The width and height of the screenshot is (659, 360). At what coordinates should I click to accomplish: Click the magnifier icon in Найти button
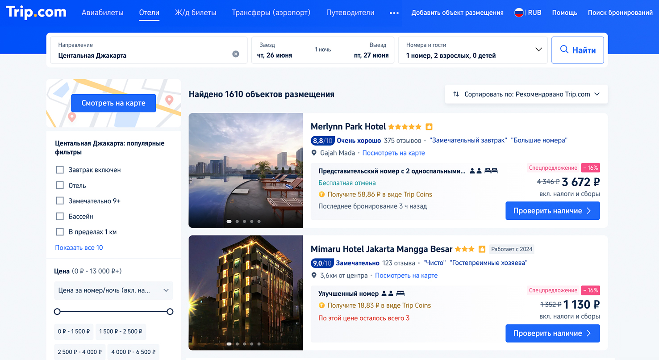(564, 50)
